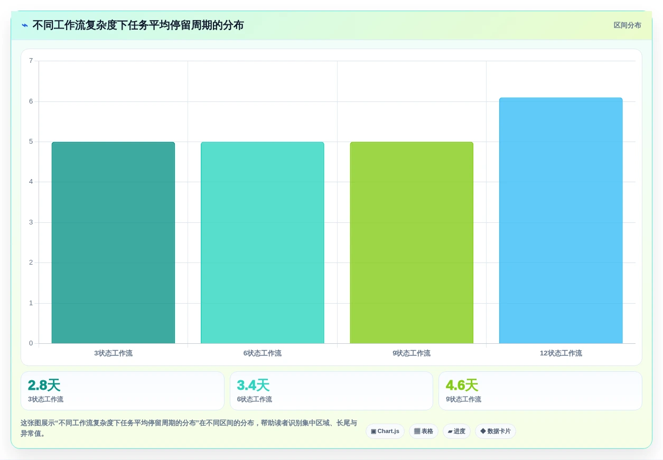Click the 12状态工作流 blue bar

coord(561,221)
